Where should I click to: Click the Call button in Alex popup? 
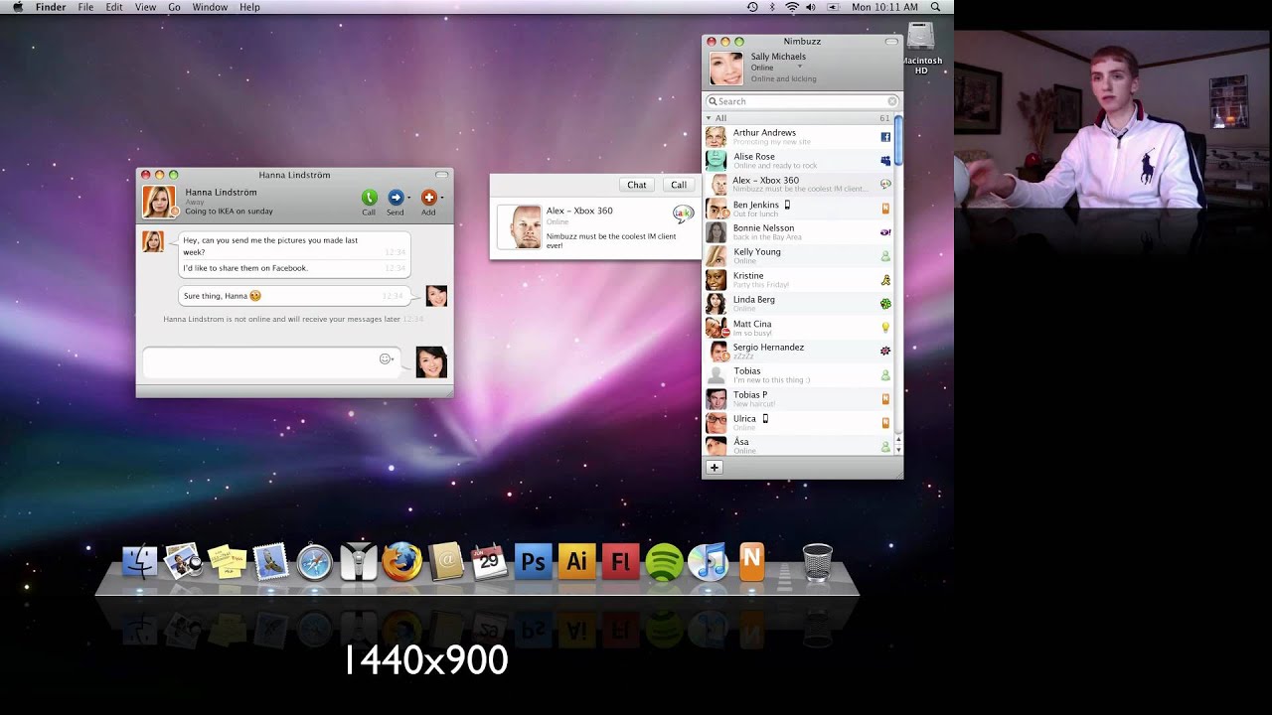[x=679, y=185]
